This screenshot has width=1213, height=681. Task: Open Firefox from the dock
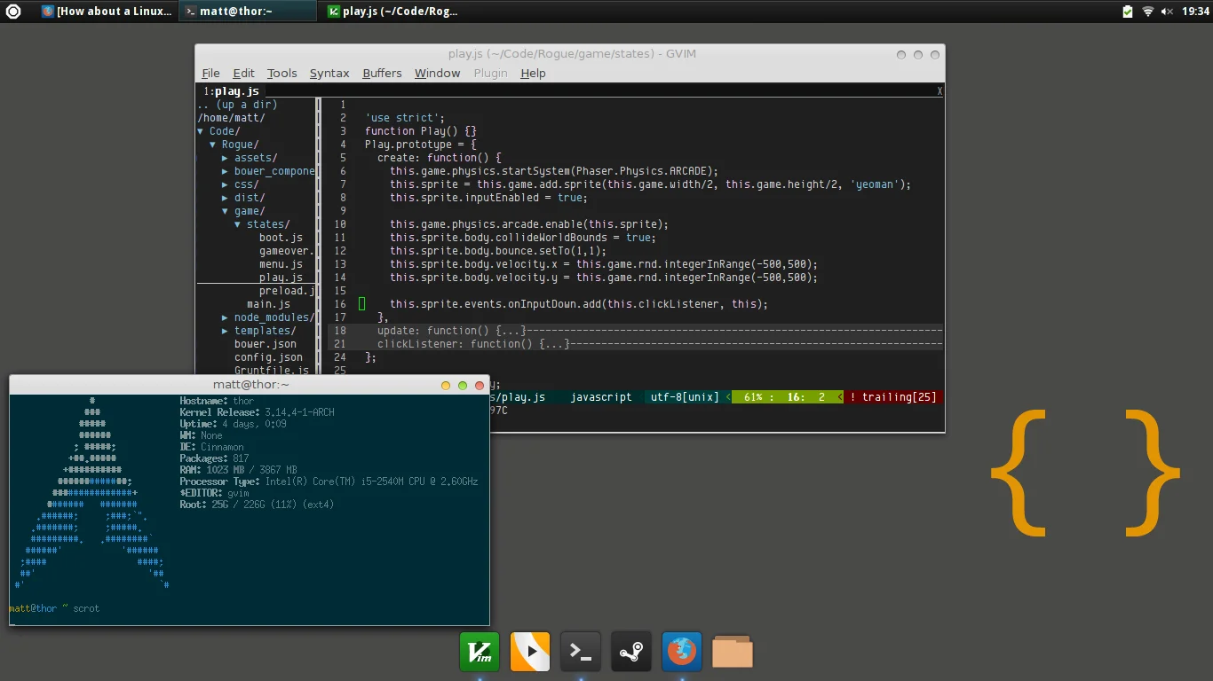pyautogui.click(x=682, y=652)
